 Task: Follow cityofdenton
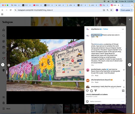[x=105, y=29]
